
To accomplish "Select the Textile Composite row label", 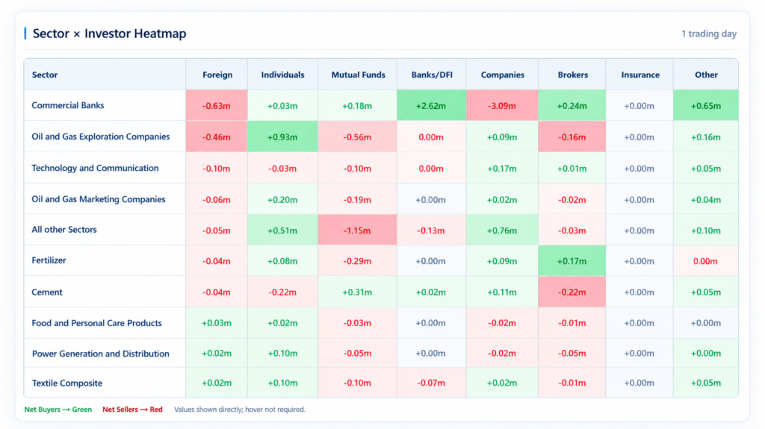I will 67,383.
